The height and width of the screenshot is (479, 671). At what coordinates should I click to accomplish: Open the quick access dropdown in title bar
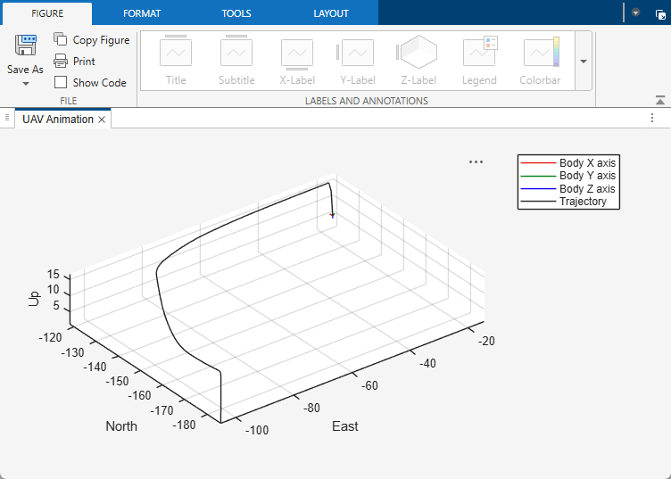click(x=635, y=12)
